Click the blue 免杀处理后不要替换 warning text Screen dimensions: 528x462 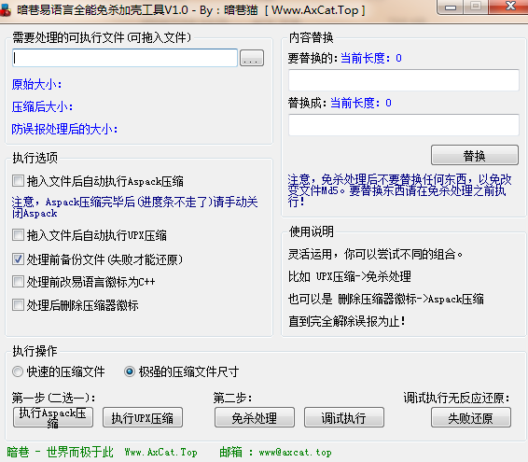(399, 190)
